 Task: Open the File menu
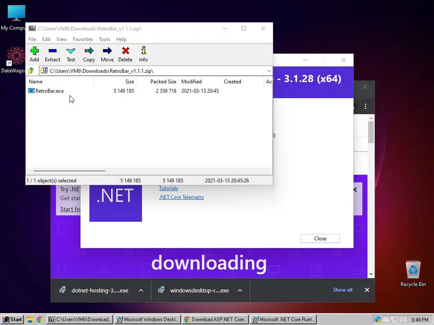32,39
